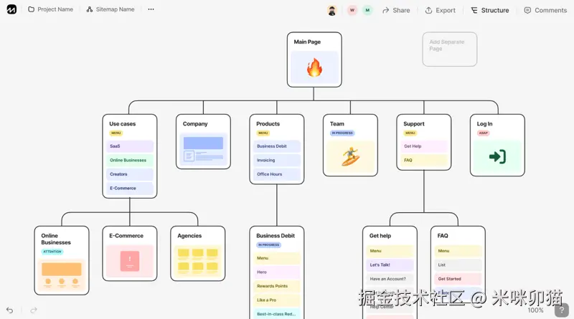Select the Let's Talk! block
The width and height of the screenshot is (574, 319).
coord(390,265)
